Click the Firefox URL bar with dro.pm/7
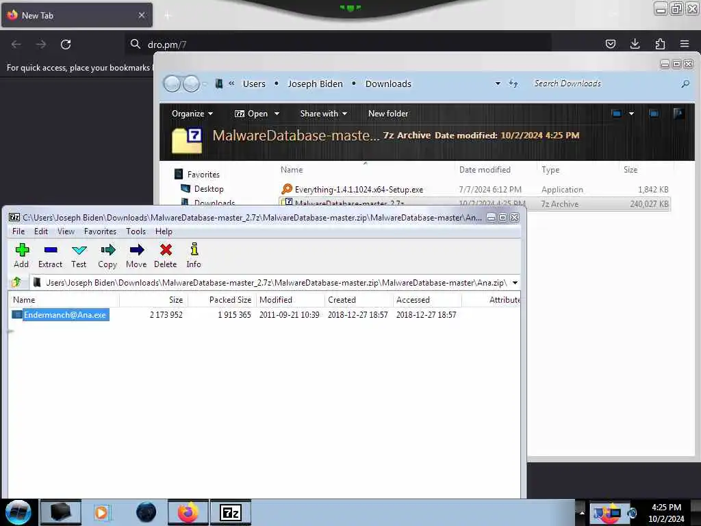701x526 pixels. coord(338,45)
